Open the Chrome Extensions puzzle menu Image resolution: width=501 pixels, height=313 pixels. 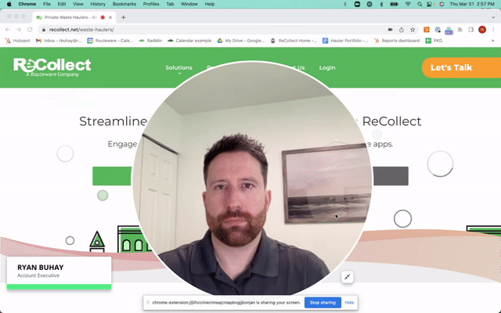click(460, 30)
